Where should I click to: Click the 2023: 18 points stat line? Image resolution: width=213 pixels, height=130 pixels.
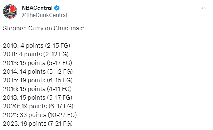(38, 124)
